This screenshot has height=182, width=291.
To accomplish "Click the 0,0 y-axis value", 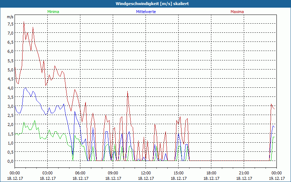I will (11, 161).
